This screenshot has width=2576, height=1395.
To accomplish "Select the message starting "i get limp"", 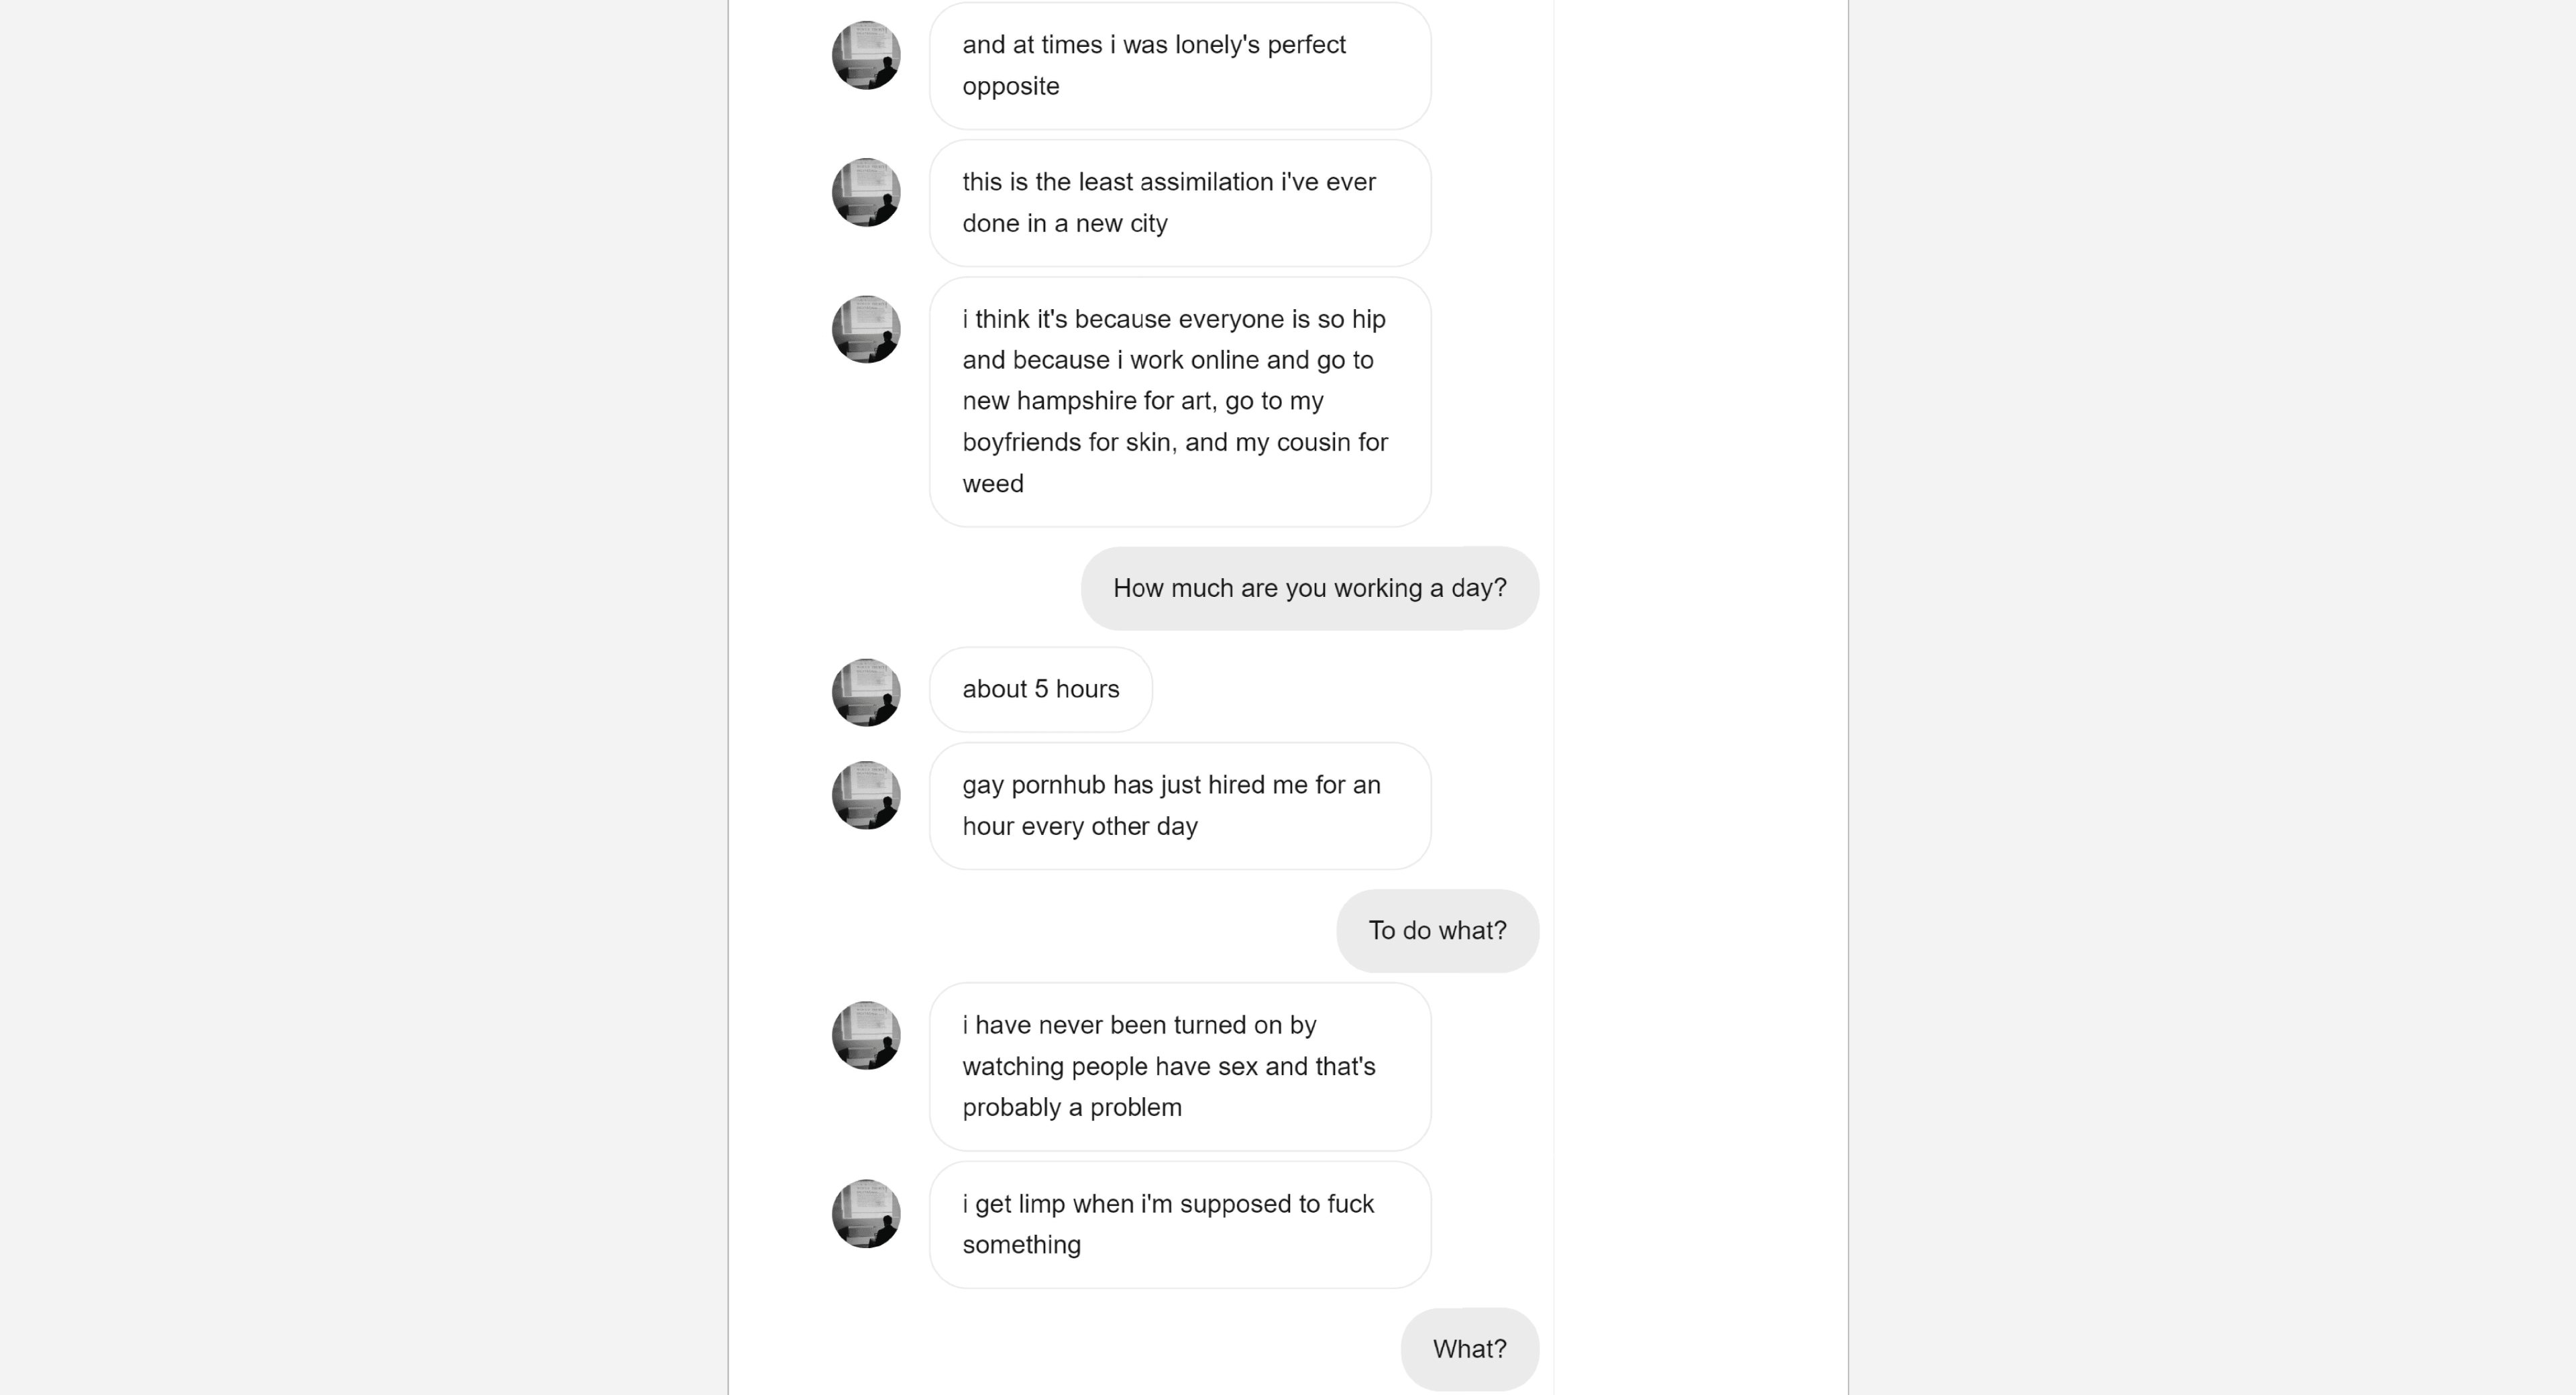I will 1179,1225.
